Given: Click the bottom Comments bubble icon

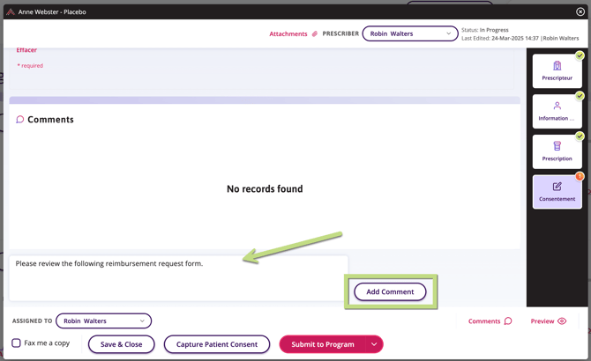Looking at the screenshot, I should [x=508, y=320].
